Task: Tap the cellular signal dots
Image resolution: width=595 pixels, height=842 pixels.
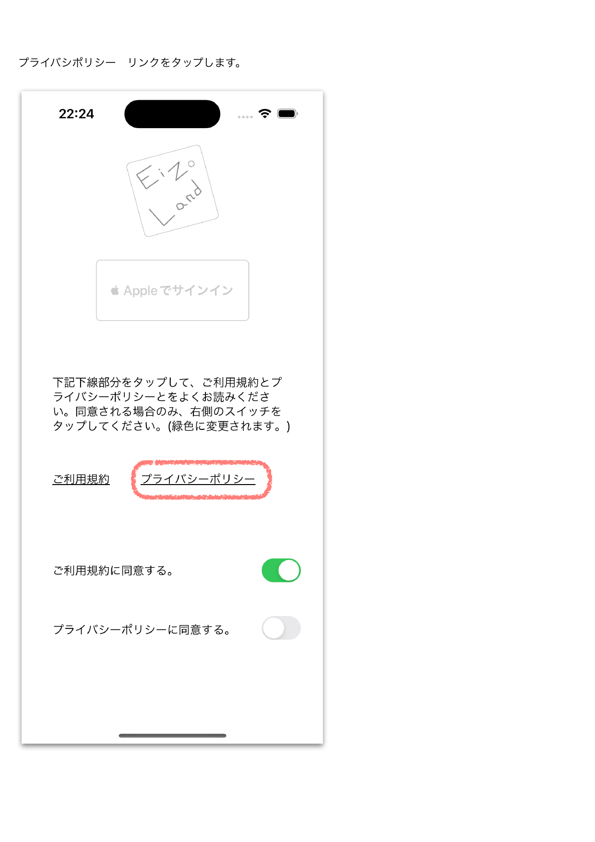Action: pyautogui.click(x=245, y=117)
